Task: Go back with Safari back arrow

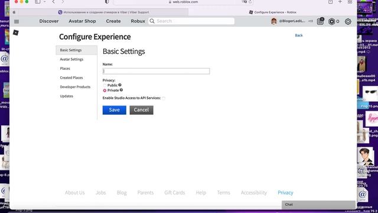Action: click(54, 2)
